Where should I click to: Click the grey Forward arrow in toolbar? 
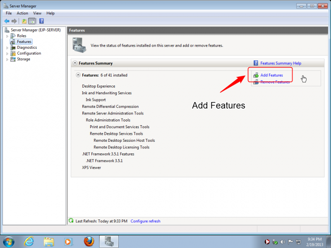(14, 21)
